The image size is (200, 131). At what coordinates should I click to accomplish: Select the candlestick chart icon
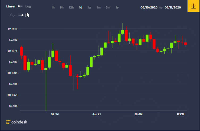click(27, 15)
